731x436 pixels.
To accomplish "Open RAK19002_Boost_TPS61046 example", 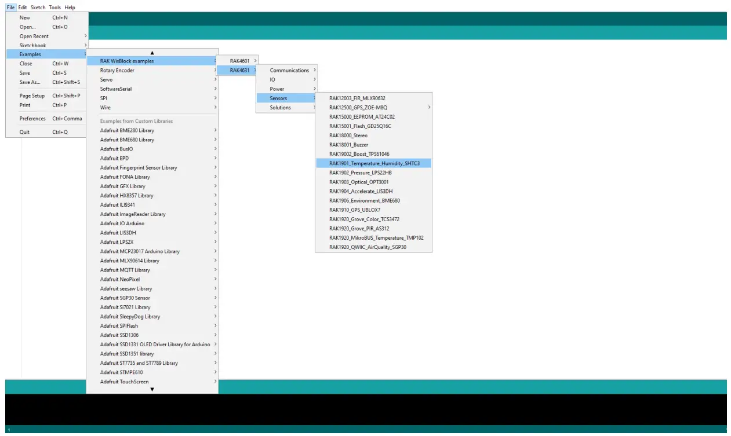I will [373, 154].
